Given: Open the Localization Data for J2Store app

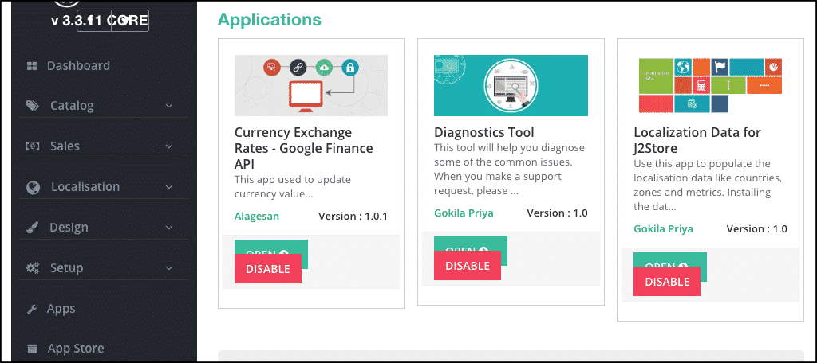Looking at the screenshot, I should [x=670, y=260].
